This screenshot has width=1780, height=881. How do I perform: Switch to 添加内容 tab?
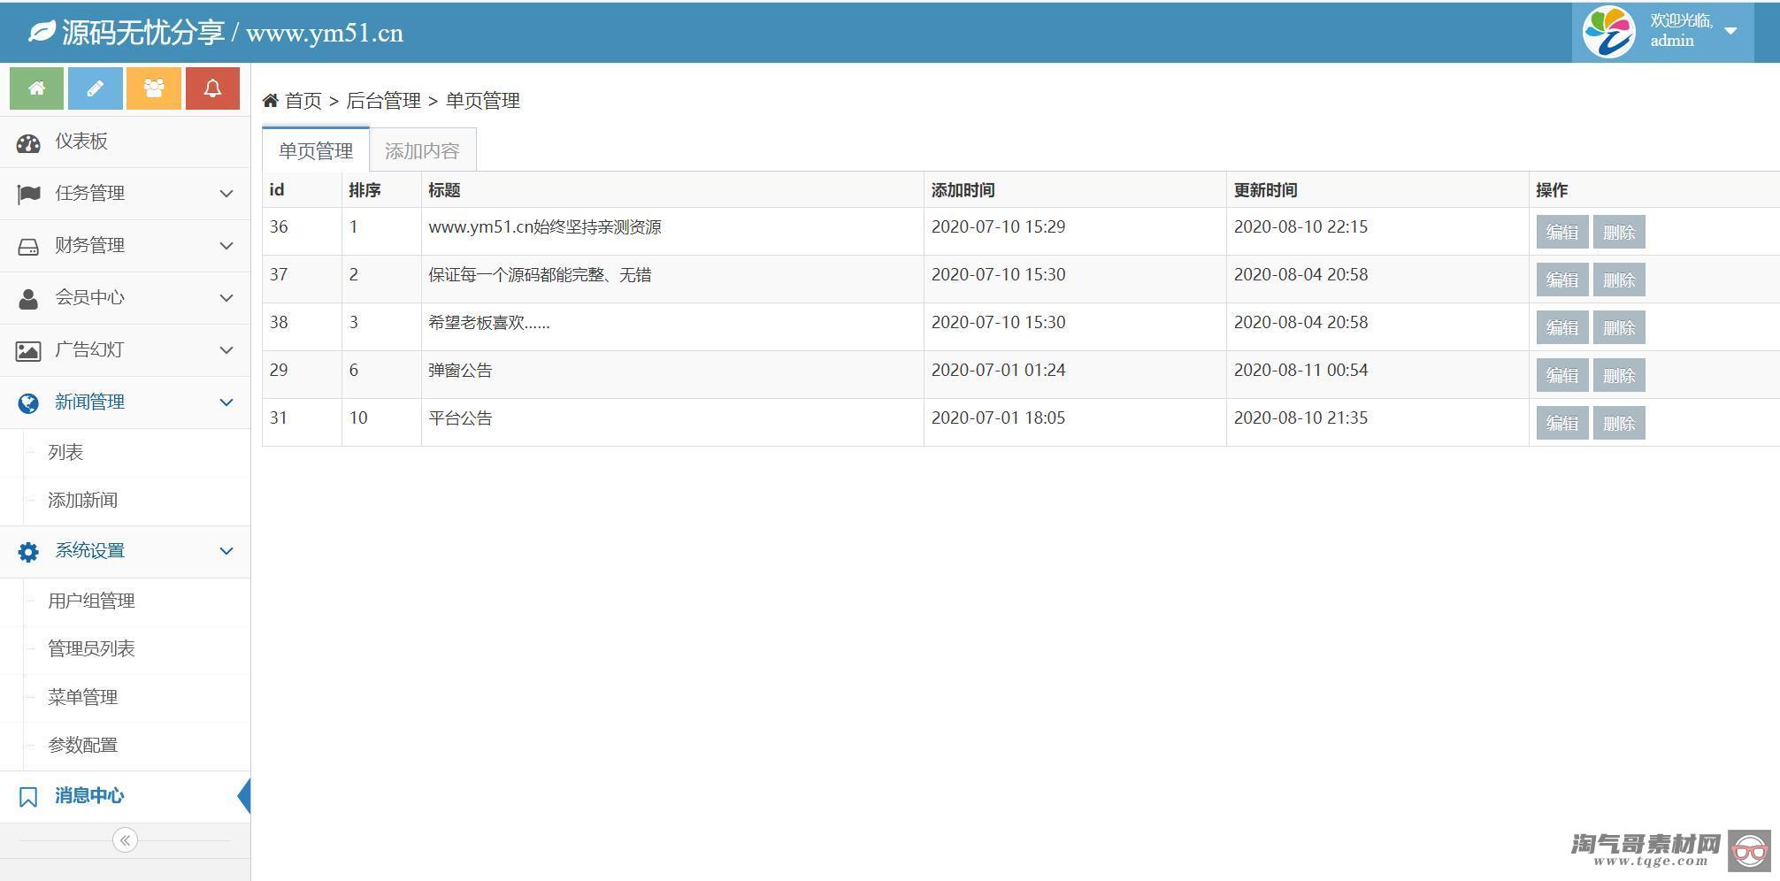[x=422, y=150]
